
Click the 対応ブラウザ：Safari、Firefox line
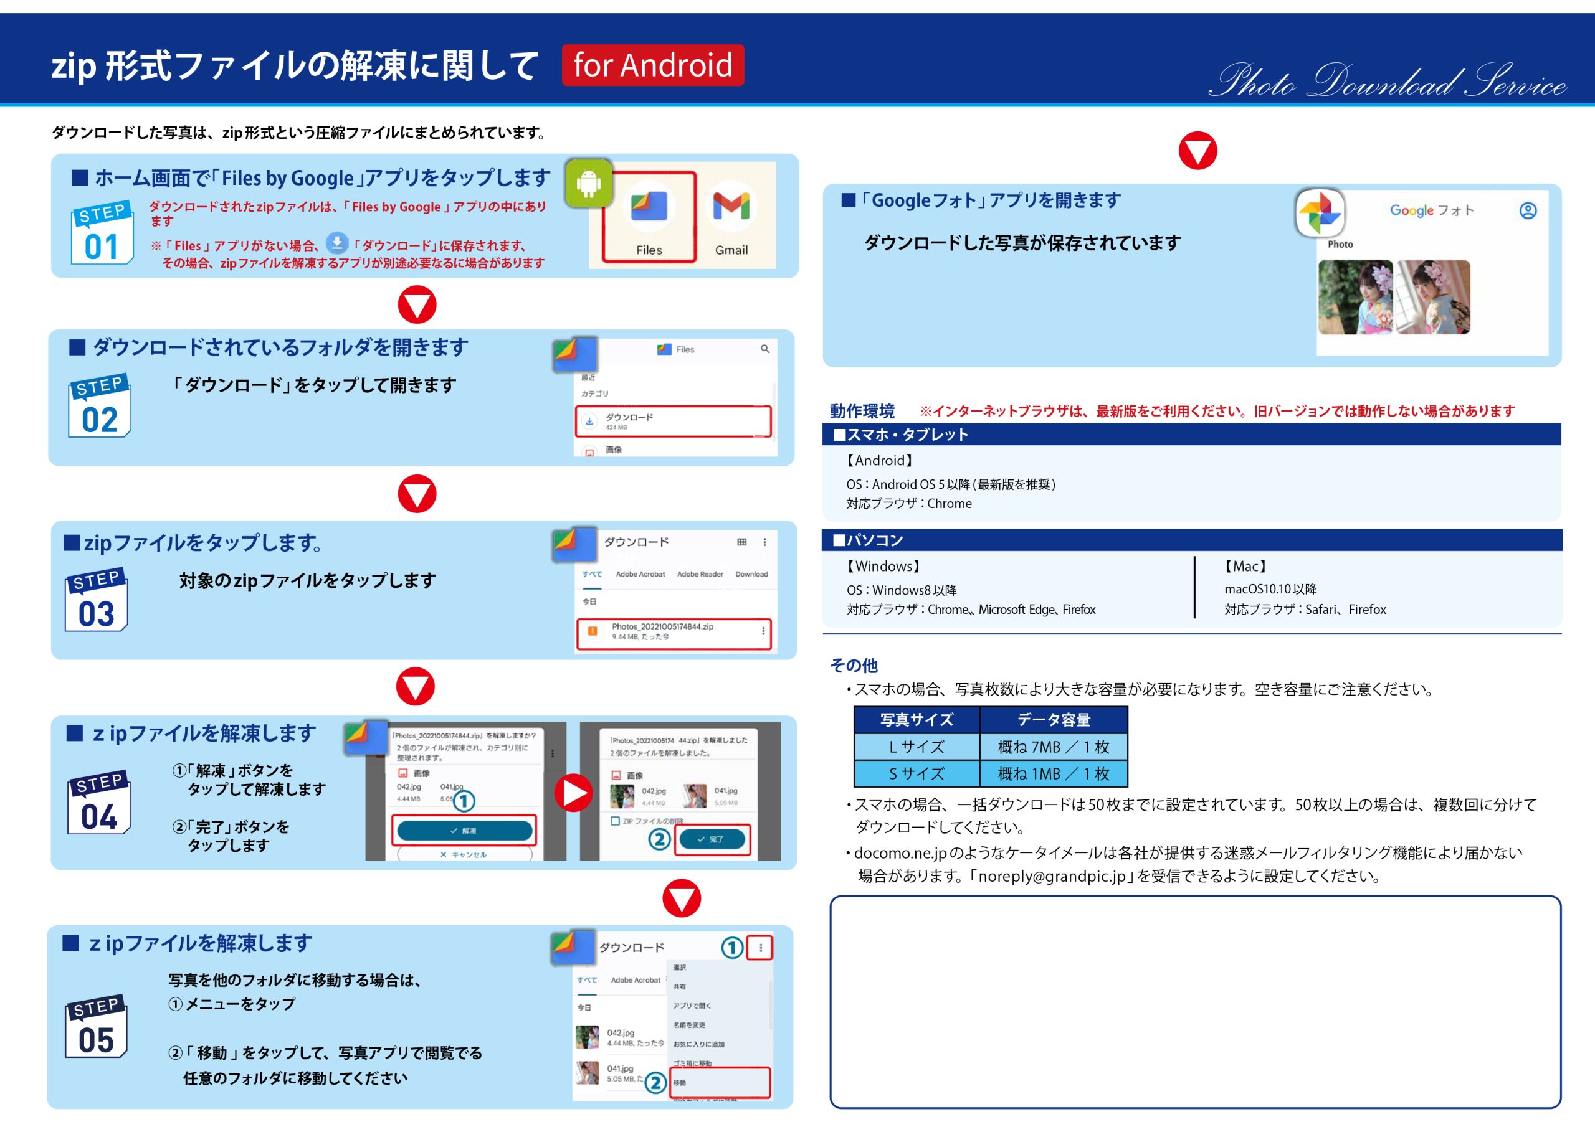(x=1305, y=609)
